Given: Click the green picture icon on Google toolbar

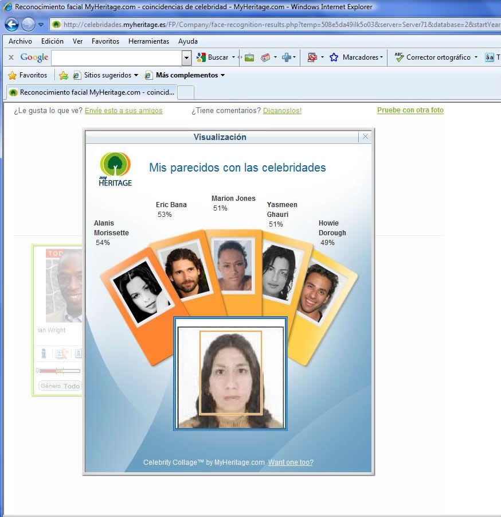Looking at the screenshot, I should tap(249, 57).
